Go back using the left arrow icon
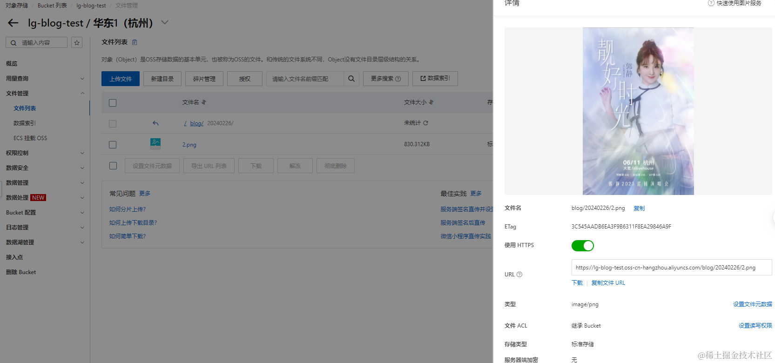The height and width of the screenshot is (363, 775). point(13,23)
